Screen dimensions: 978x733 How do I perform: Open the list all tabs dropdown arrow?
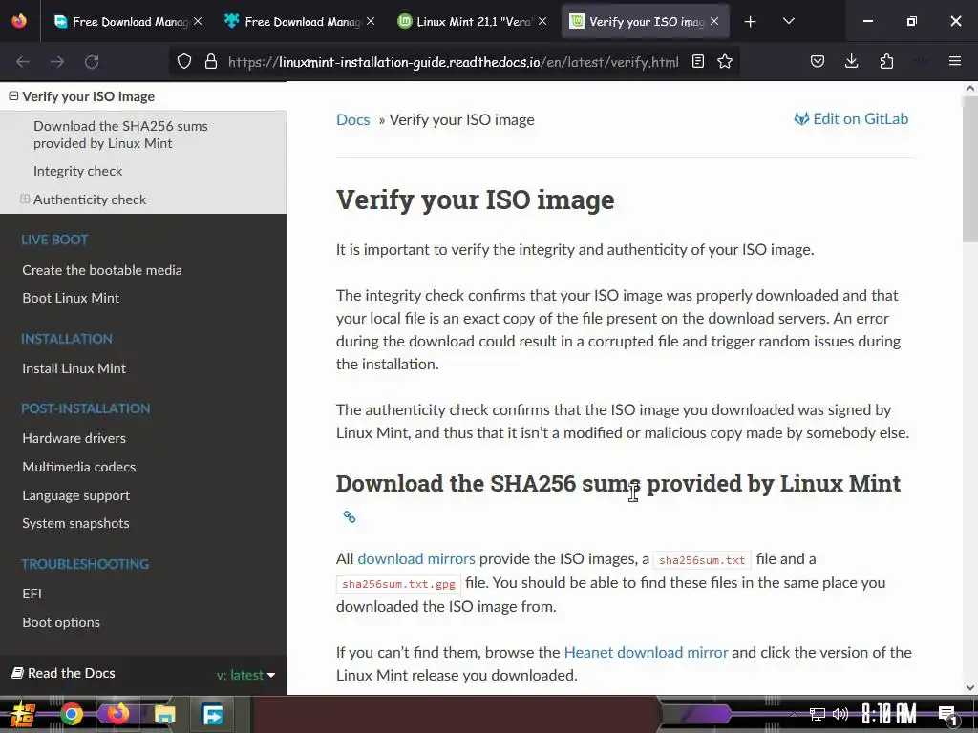click(788, 21)
